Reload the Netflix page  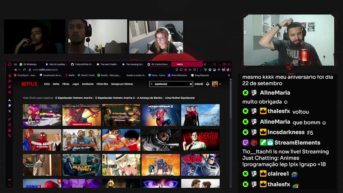pos(24,70)
